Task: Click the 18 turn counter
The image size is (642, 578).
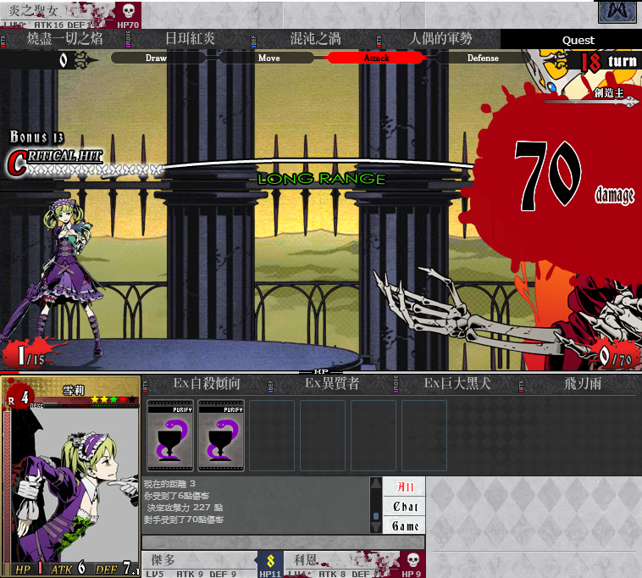Action: [x=609, y=62]
